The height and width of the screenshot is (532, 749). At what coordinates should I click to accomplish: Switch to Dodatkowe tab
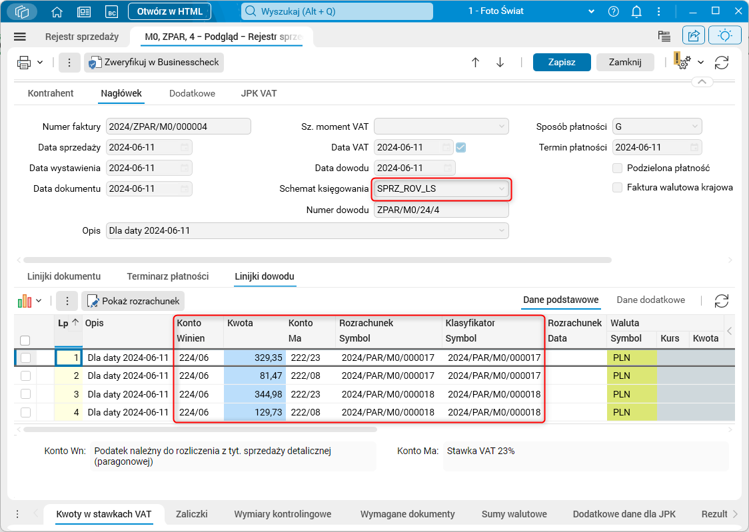click(x=192, y=93)
